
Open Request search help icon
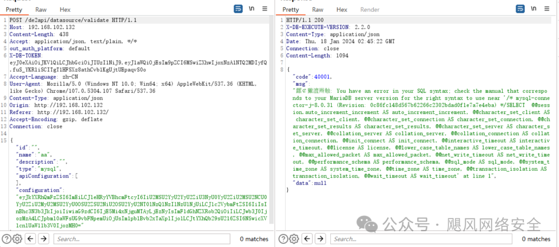pyautogui.click(x=6, y=238)
